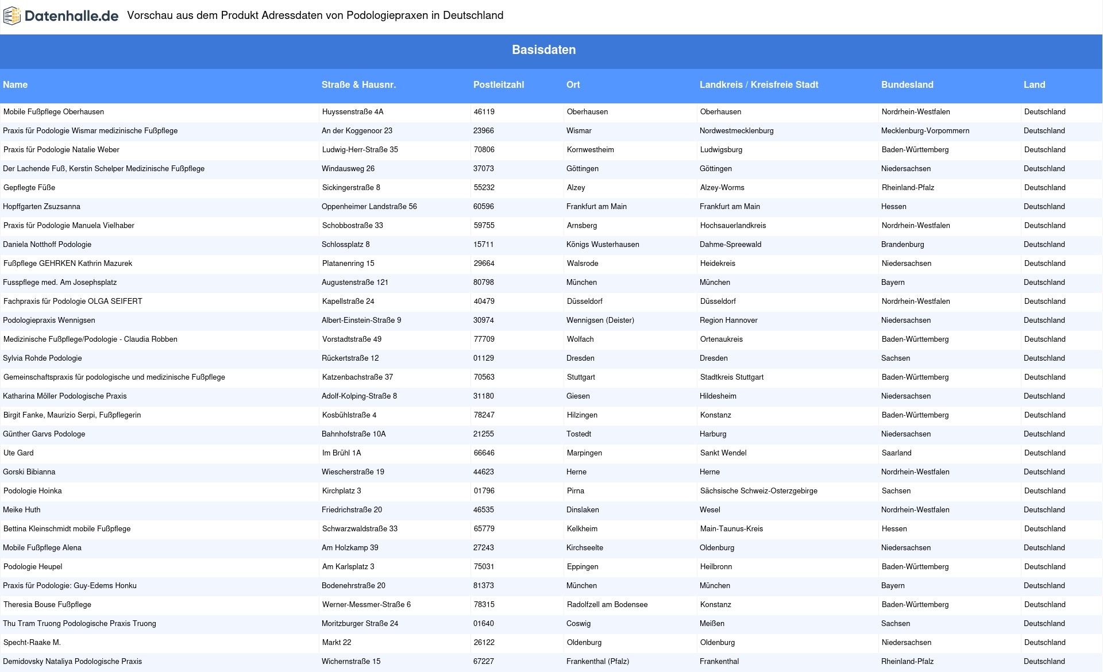Select the Mobile Fußpflege Oberhausen name cell
The image size is (1103, 672).
[x=54, y=112]
